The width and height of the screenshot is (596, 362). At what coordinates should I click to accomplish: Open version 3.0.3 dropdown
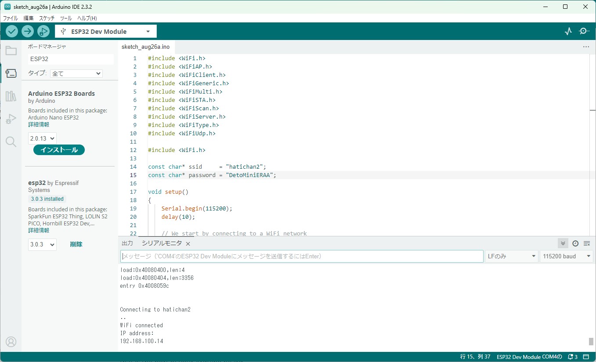point(43,245)
